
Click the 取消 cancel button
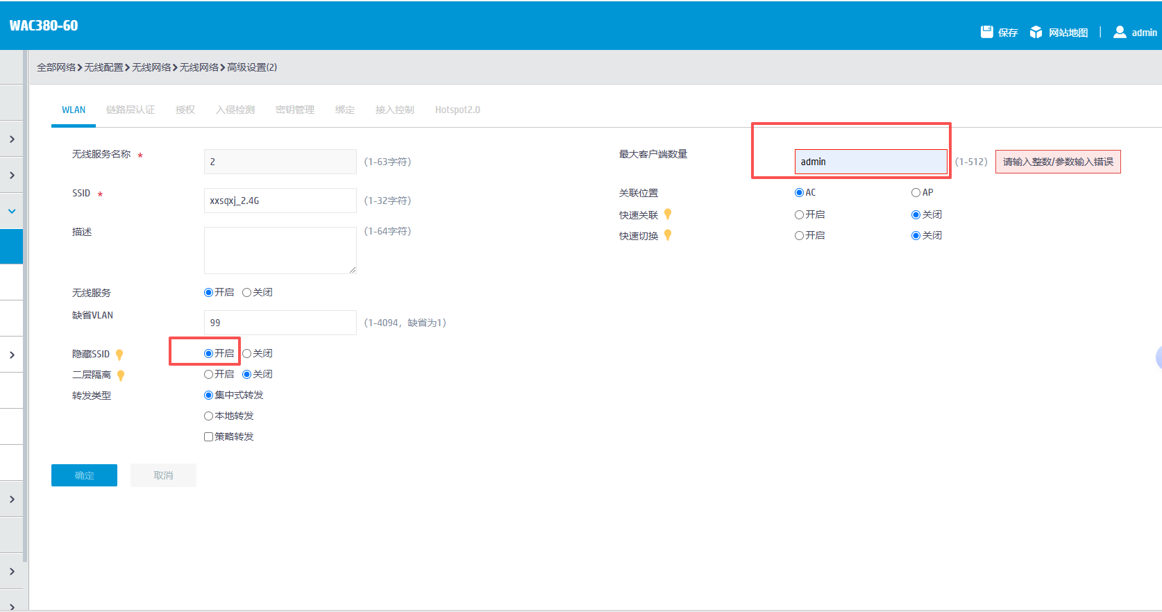[163, 475]
